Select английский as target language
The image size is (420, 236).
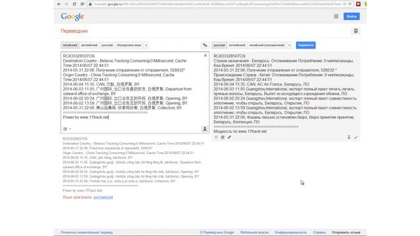point(237,45)
